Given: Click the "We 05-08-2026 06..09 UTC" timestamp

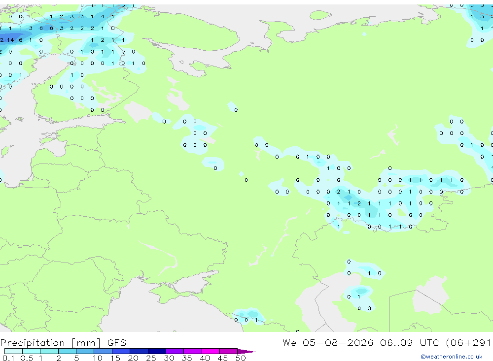Looking at the screenshot, I should coord(361,342).
